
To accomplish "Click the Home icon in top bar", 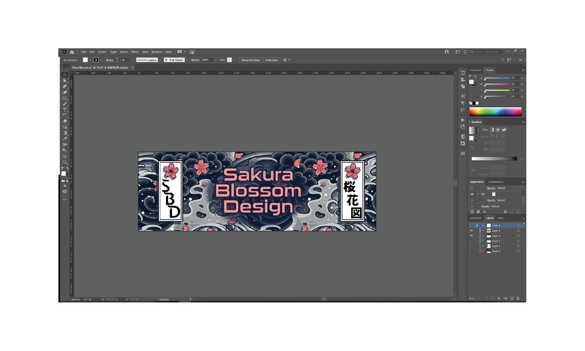I will tap(72, 52).
